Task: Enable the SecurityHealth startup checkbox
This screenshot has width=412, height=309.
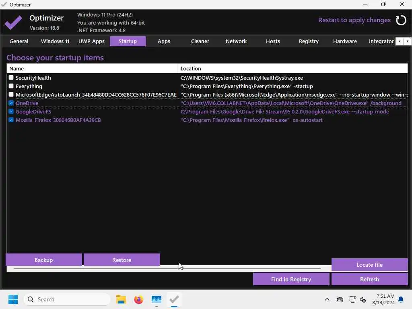Action: point(11,78)
